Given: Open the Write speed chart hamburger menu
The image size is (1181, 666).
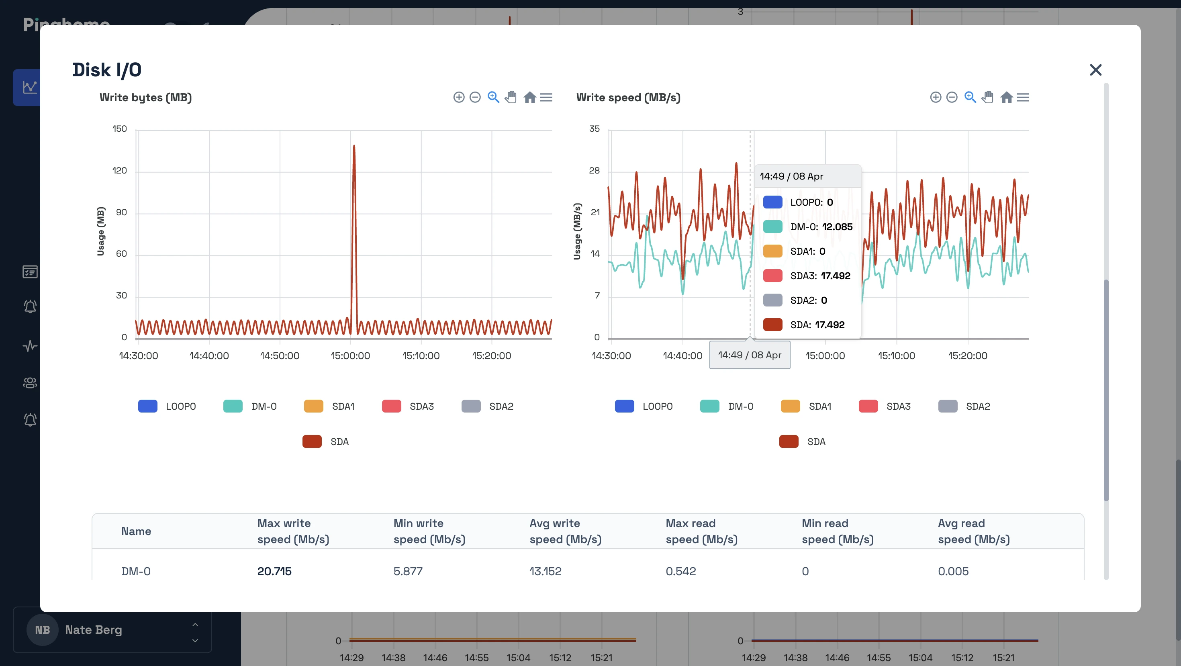Looking at the screenshot, I should [x=1023, y=97].
